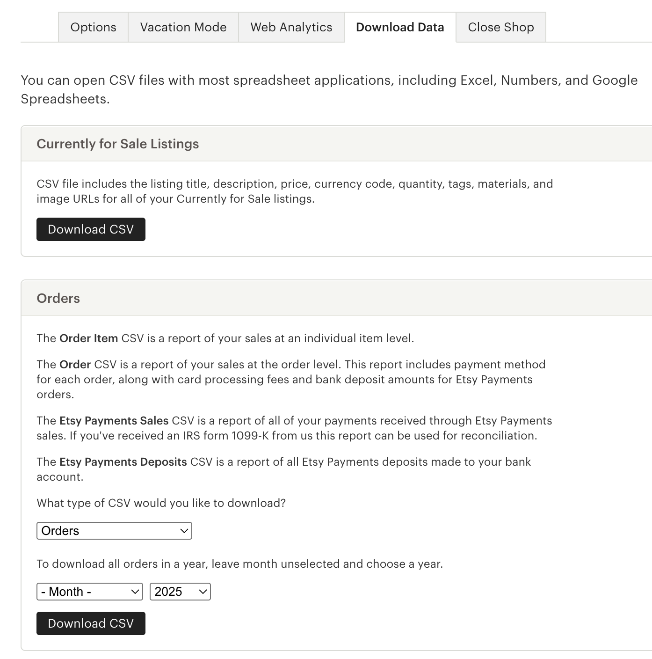Open the Month dropdown
This screenshot has height=659, width=652.
[x=90, y=592]
